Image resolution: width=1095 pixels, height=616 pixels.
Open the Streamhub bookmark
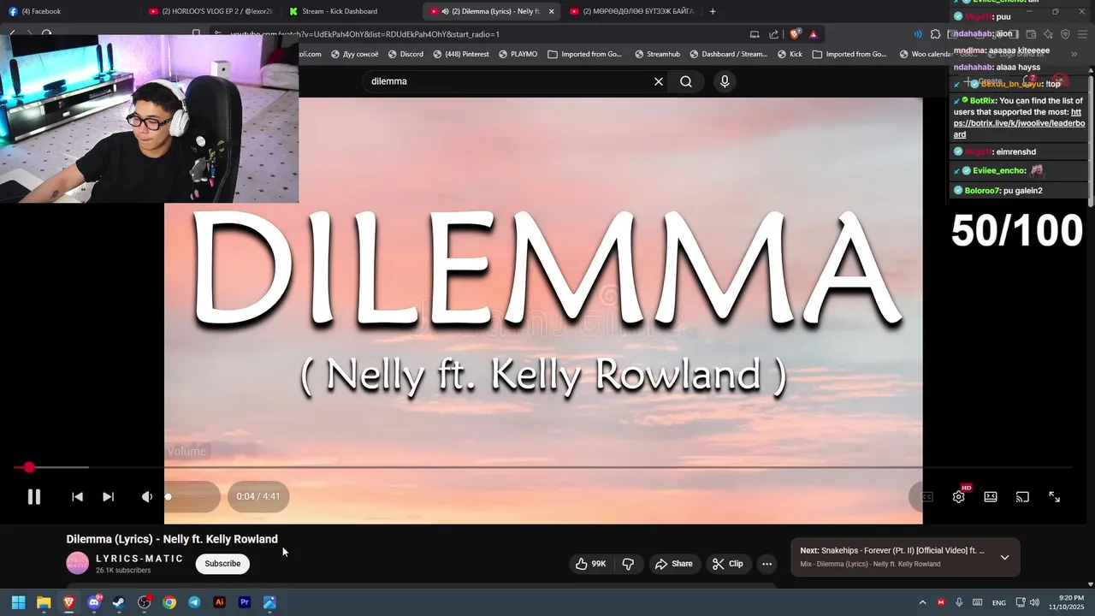[x=657, y=54]
